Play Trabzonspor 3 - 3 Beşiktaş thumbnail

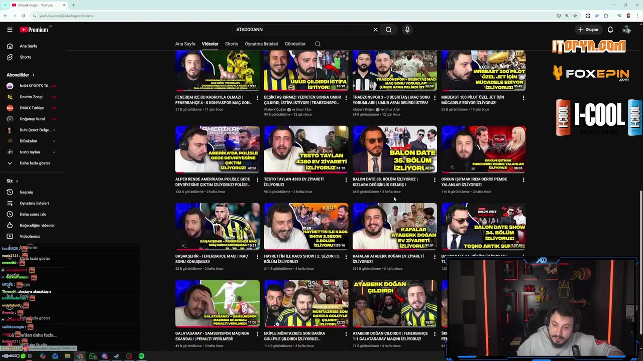(x=394, y=70)
